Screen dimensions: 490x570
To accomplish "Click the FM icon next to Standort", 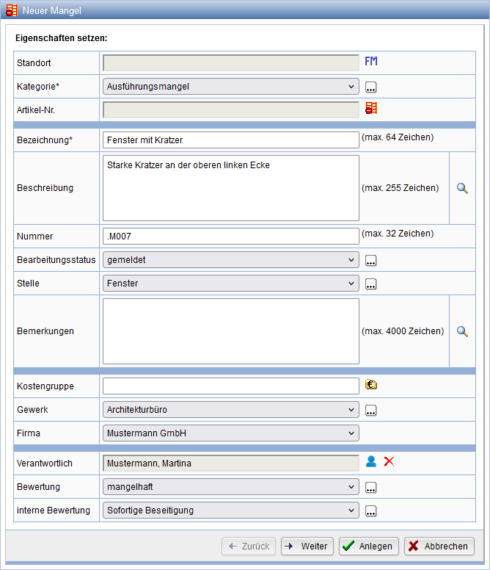I will point(371,62).
